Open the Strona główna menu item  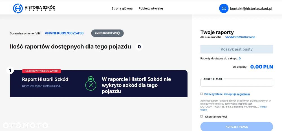[122, 8]
